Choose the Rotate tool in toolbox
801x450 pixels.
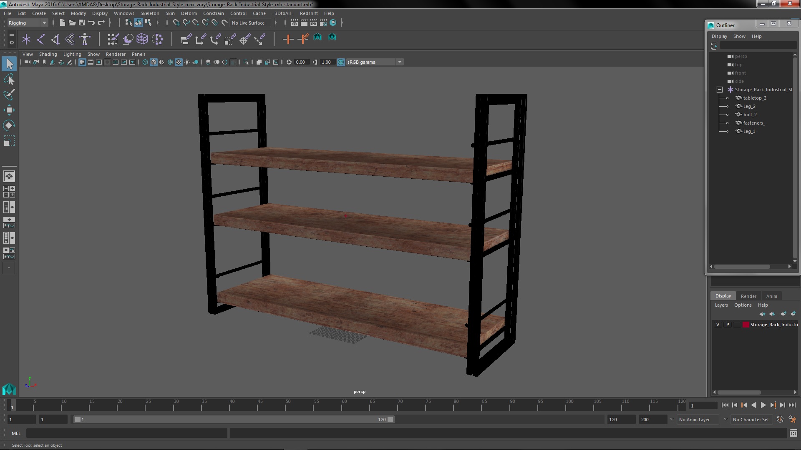(9, 125)
